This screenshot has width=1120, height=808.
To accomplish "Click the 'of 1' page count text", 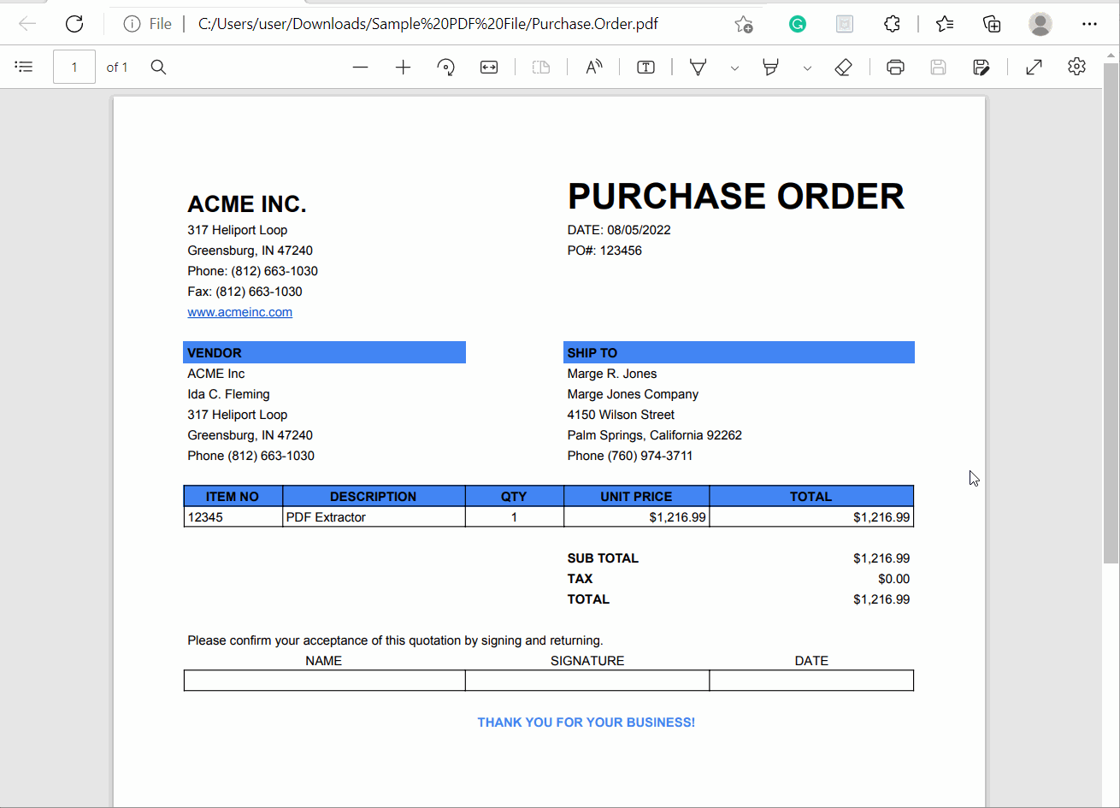I will pyautogui.click(x=117, y=68).
